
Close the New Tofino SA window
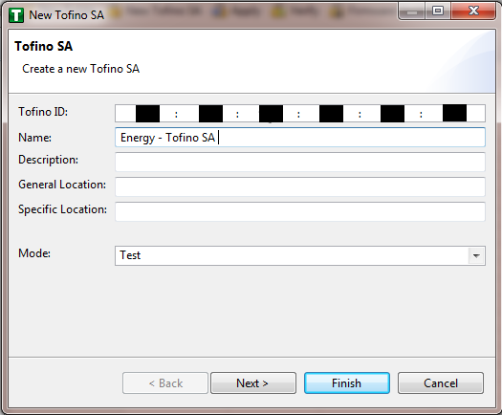click(473, 11)
